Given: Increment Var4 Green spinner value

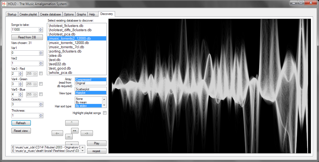Looking at the screenshot, I should click(21, 83).
